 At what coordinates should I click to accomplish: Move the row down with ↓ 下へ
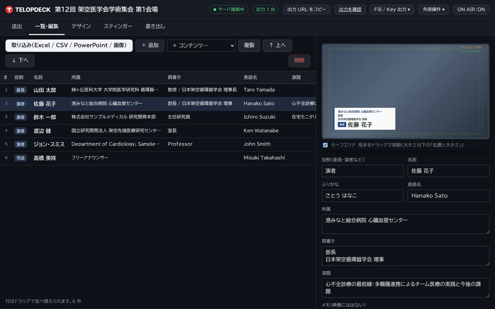[x=20, y=61]
